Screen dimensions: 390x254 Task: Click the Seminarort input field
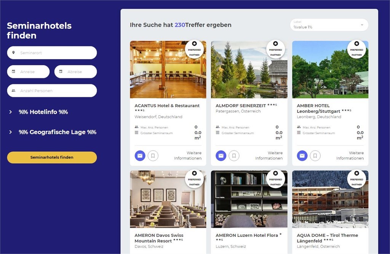[52, 53]
